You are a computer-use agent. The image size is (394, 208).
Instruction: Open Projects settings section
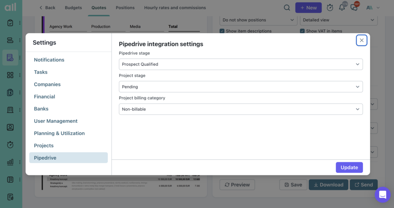[x=44, y=146]
